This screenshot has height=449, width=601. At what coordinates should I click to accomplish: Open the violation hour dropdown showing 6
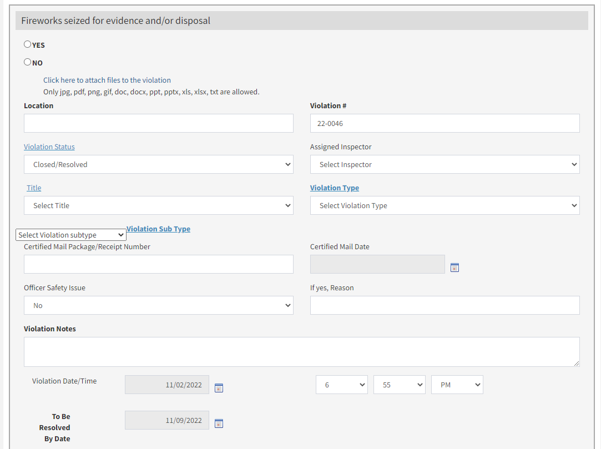click(342, 385)
